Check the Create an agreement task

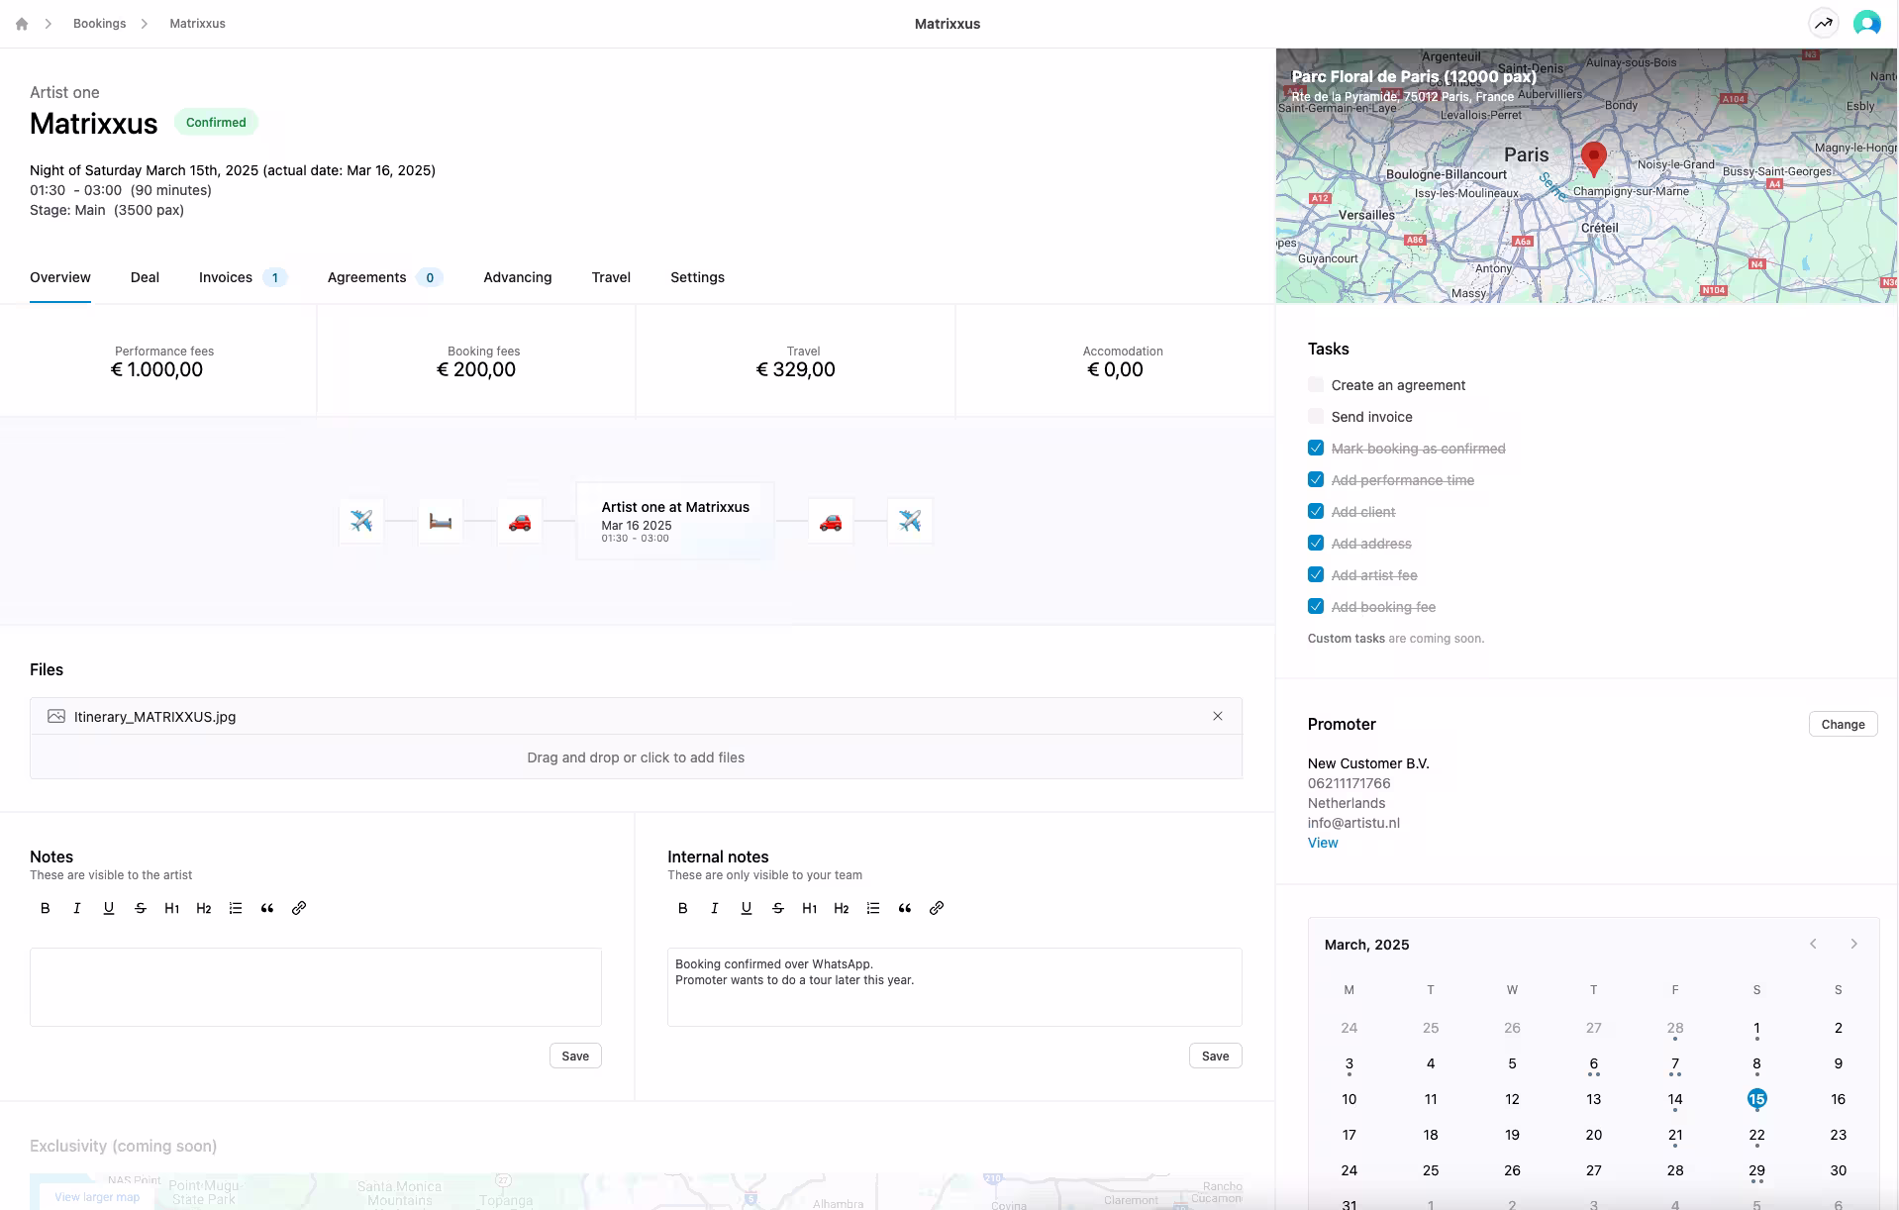[x=1316, y=385]
